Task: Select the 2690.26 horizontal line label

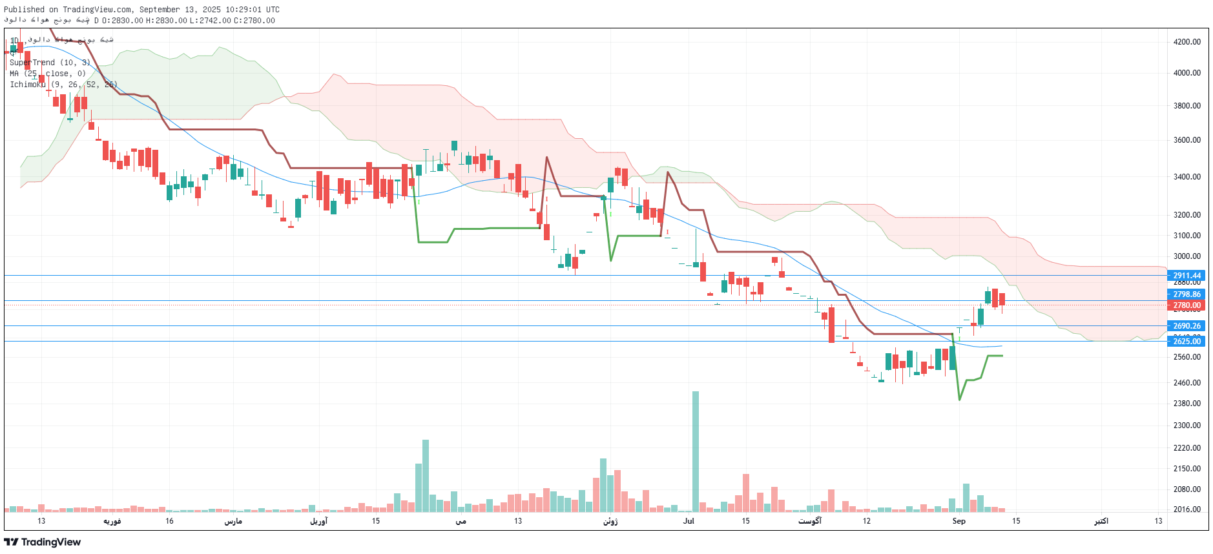Action: [1186, 326]
